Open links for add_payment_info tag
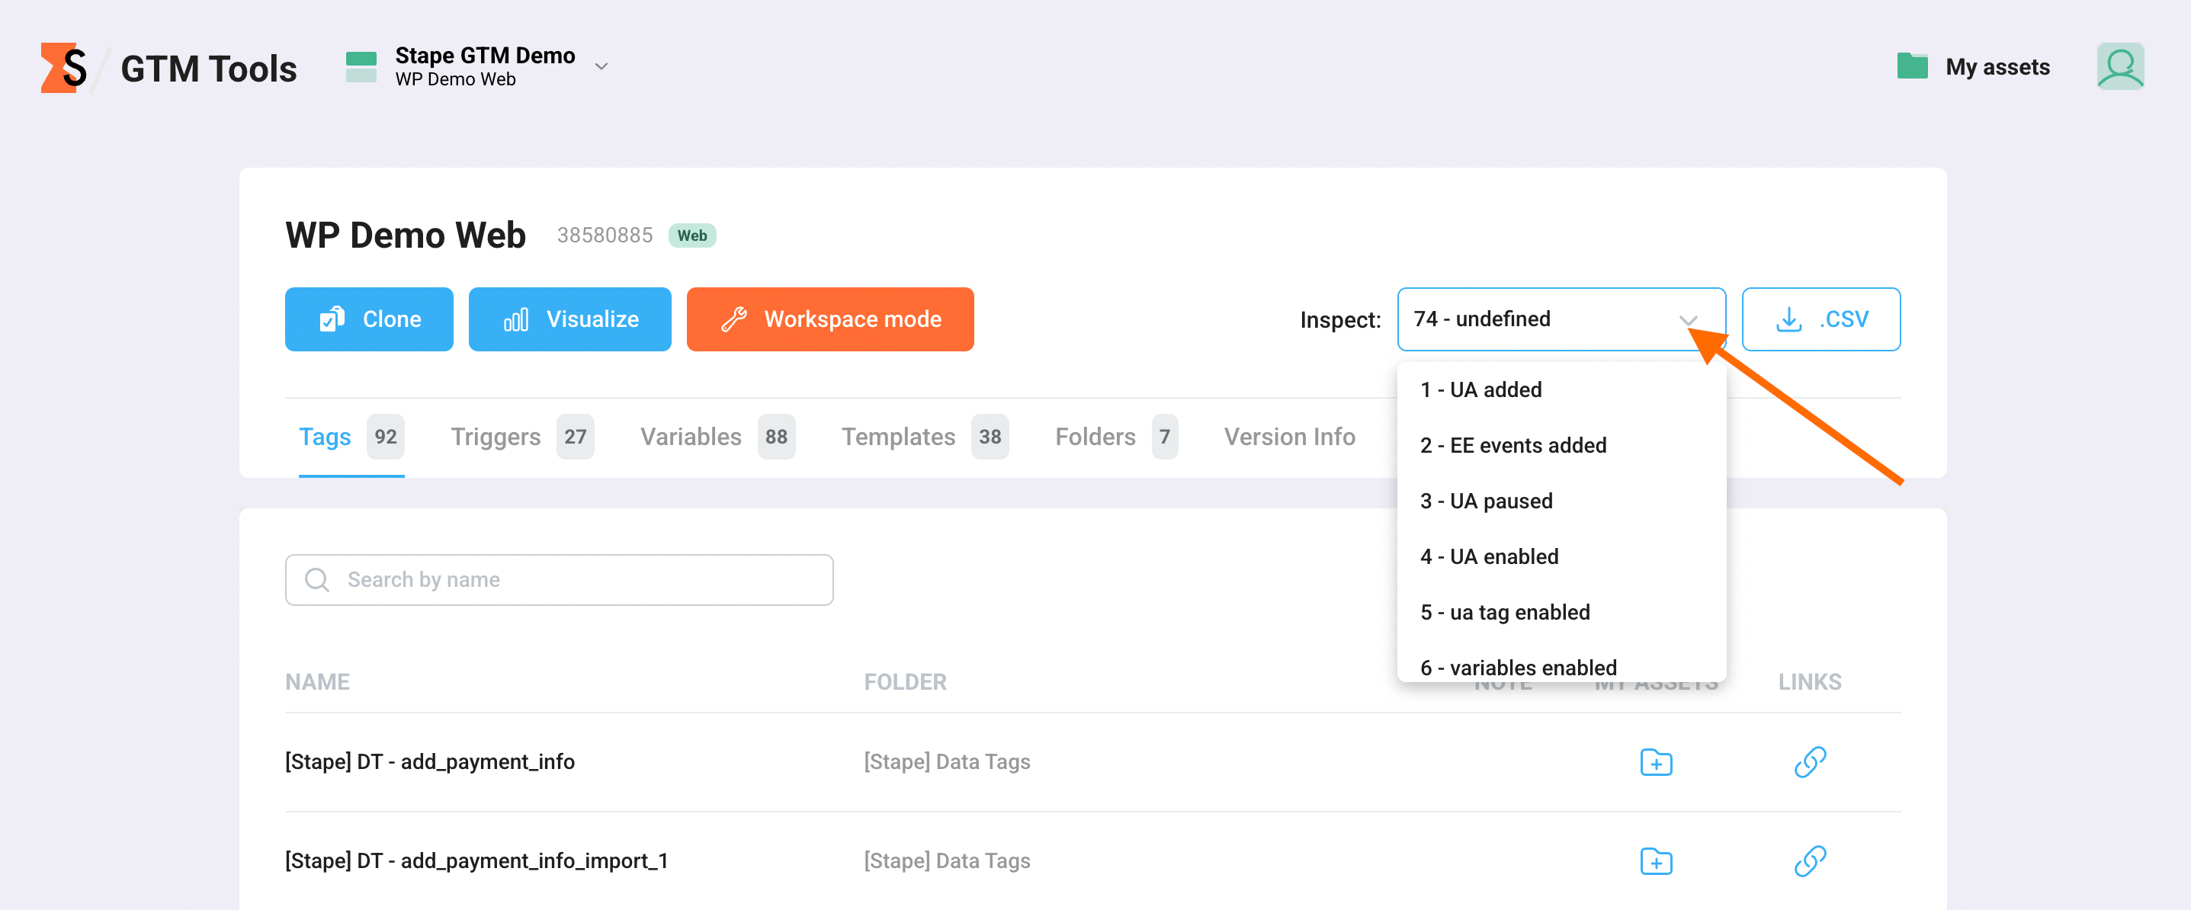 (x=1810, y=762)
